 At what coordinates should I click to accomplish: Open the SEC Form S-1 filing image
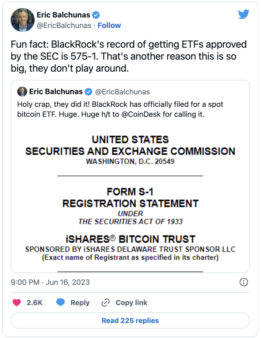[130, 197]
